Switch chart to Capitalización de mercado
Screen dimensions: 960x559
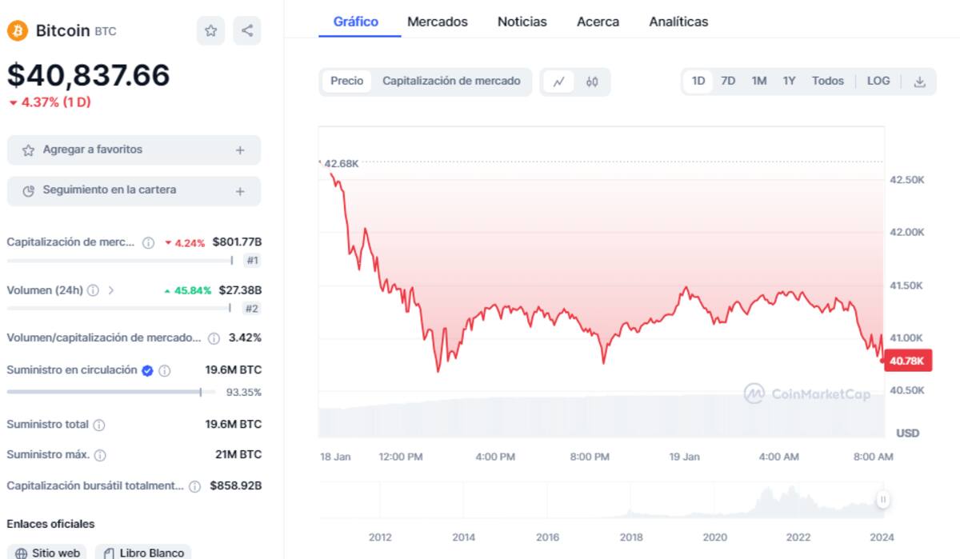tap(451, 81)
